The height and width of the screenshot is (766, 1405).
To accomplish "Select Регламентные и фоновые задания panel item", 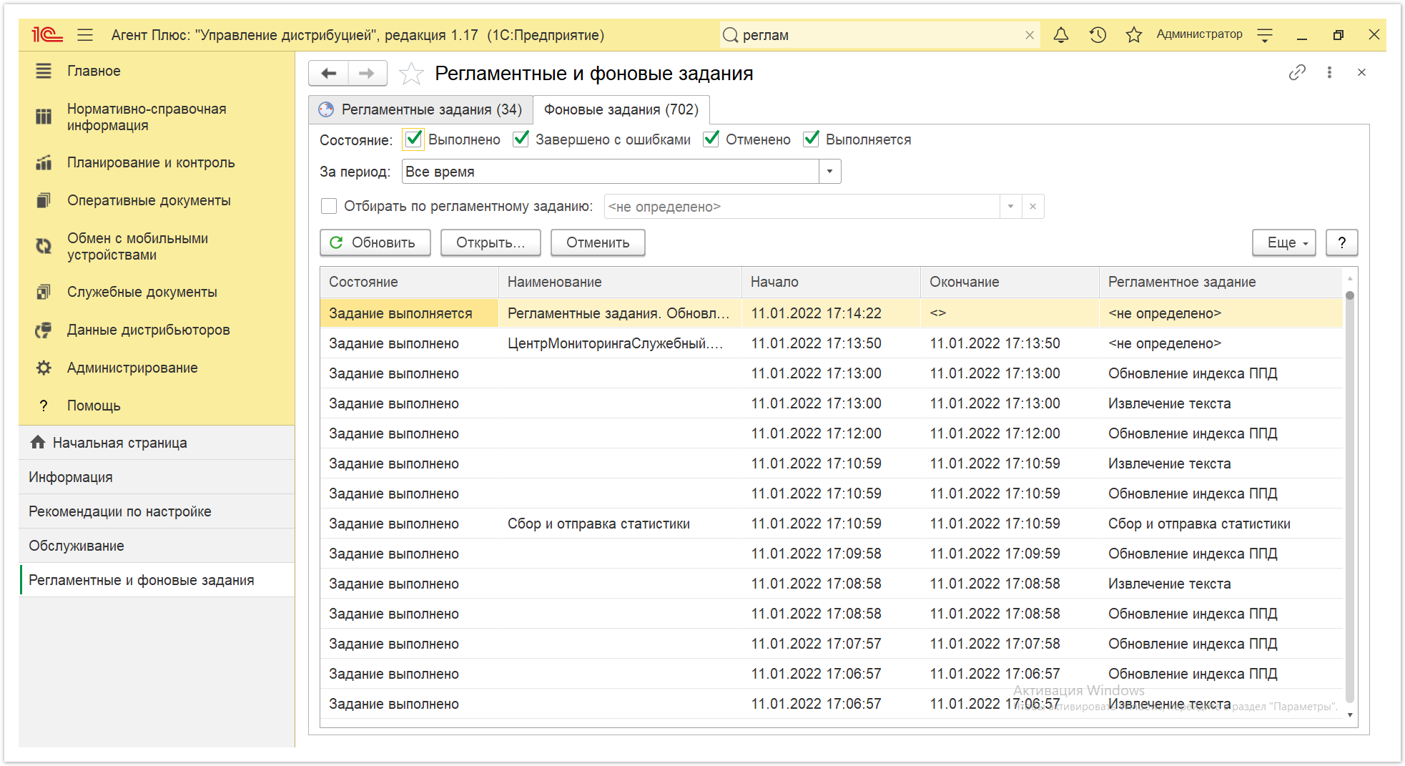I will (157, 580).
